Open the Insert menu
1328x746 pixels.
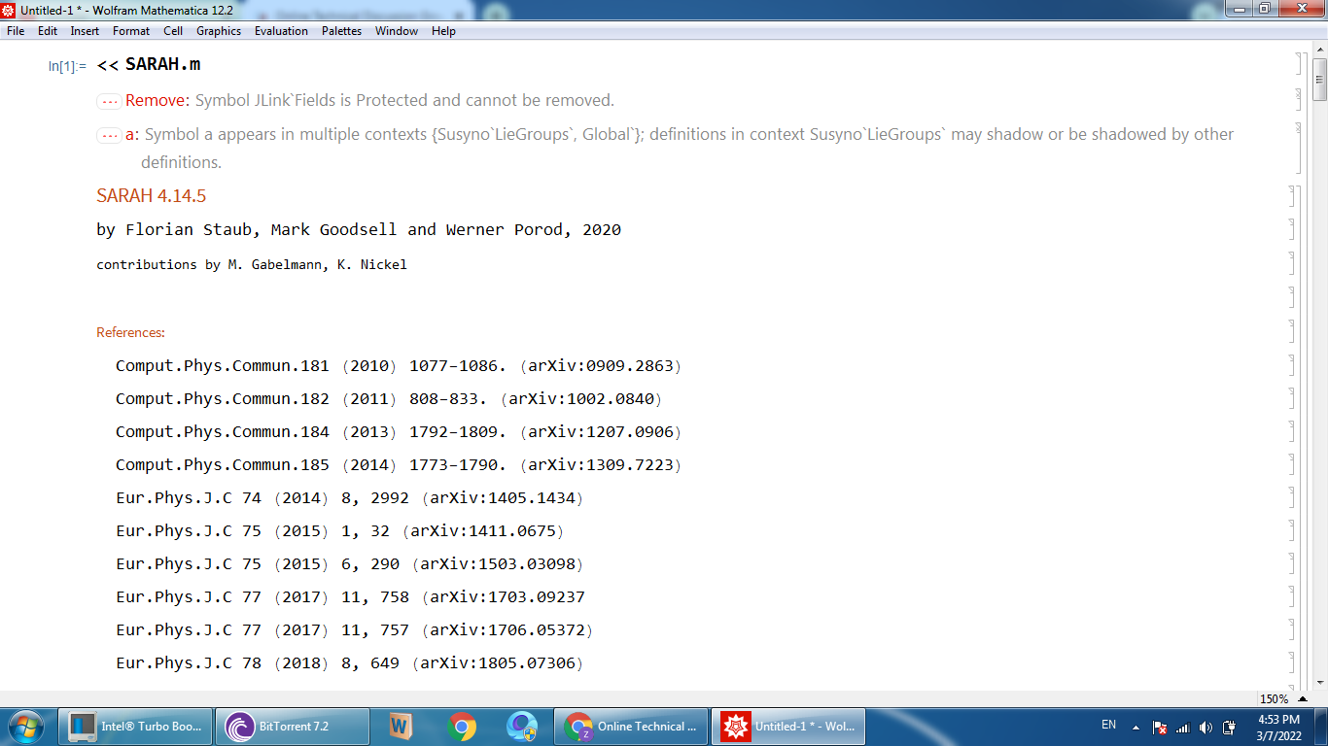85,31
